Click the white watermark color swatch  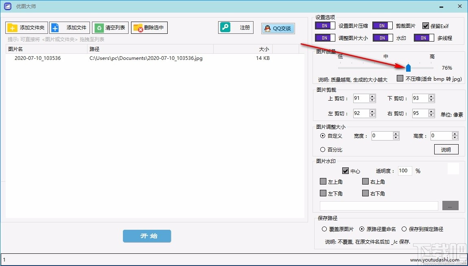tap(453, 168)
